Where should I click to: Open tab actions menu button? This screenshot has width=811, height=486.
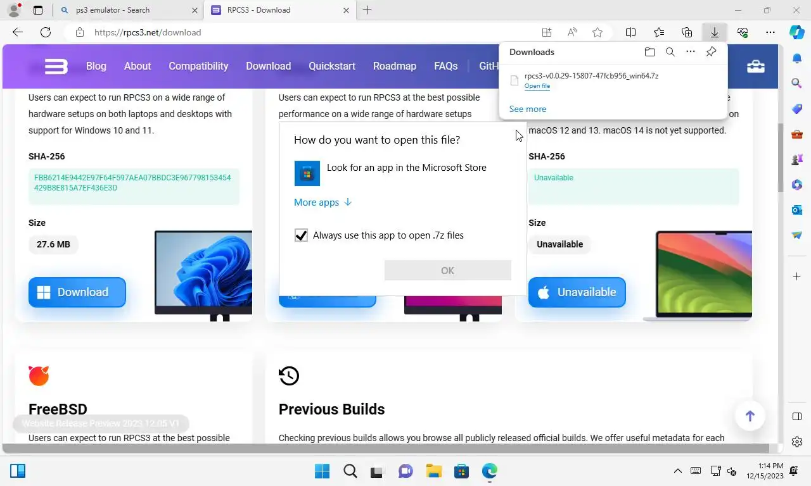point(38,10)
